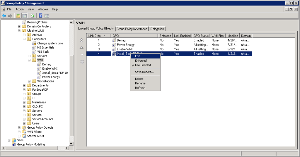Open the File menu

click(x=9, y=9)
